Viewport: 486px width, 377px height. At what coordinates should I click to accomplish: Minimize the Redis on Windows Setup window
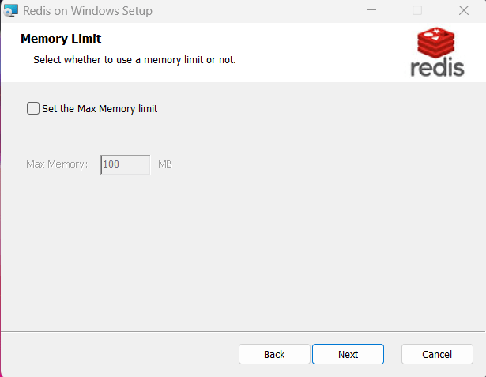pos(371,10)
